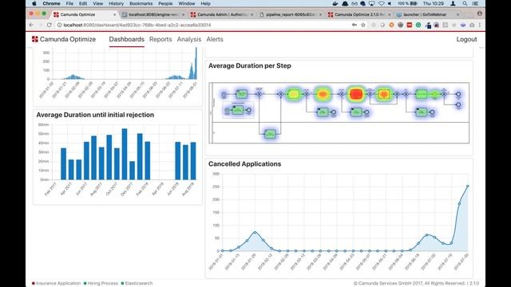Open the Apple menu

click(x=34, y=3)
